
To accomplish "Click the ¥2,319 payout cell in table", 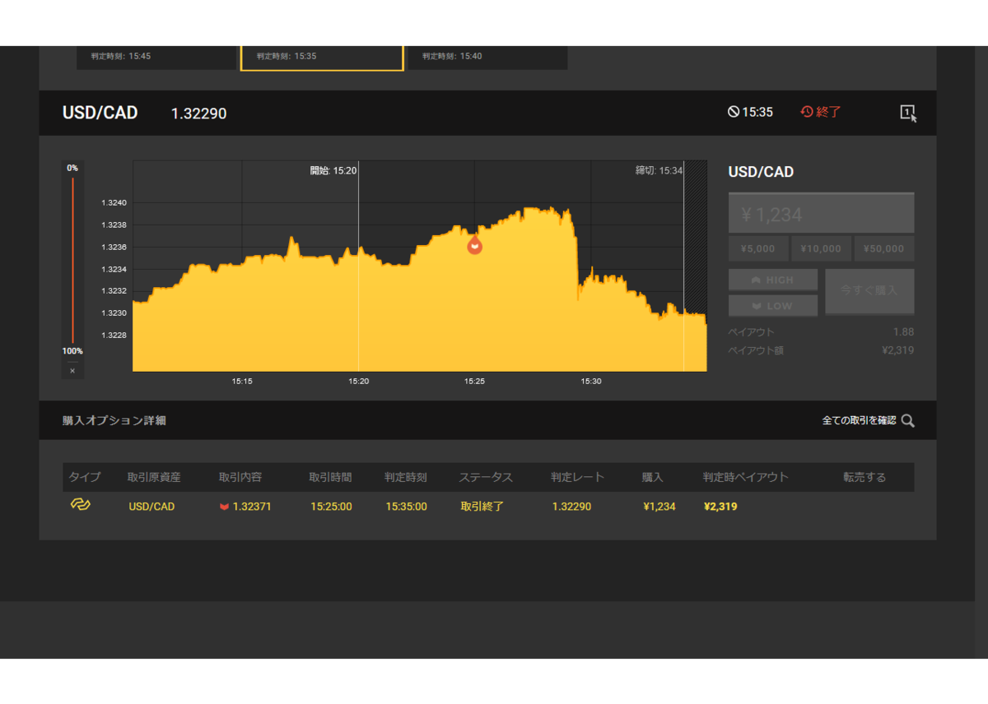I will (720, 507).
